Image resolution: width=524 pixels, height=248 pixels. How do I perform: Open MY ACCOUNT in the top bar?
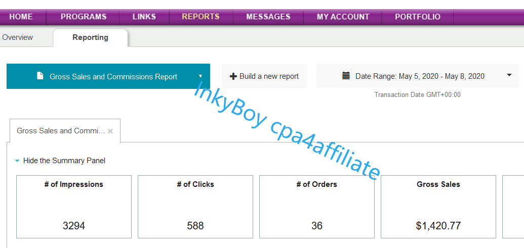tap(343, 17)
